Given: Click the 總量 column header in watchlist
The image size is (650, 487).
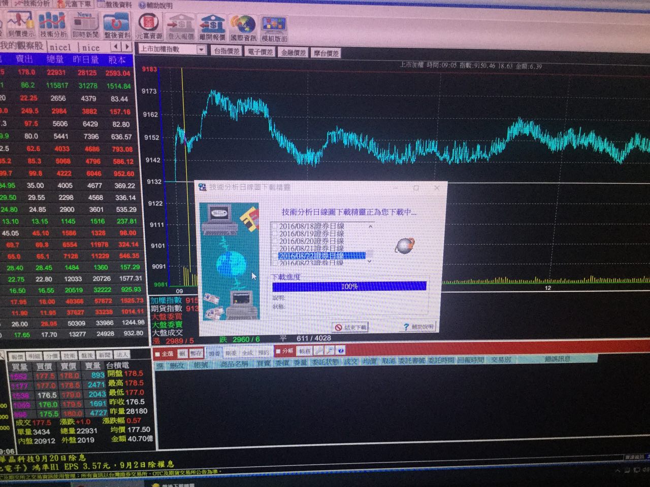Looking at the screenshot, I should click(x=55, y=59).
